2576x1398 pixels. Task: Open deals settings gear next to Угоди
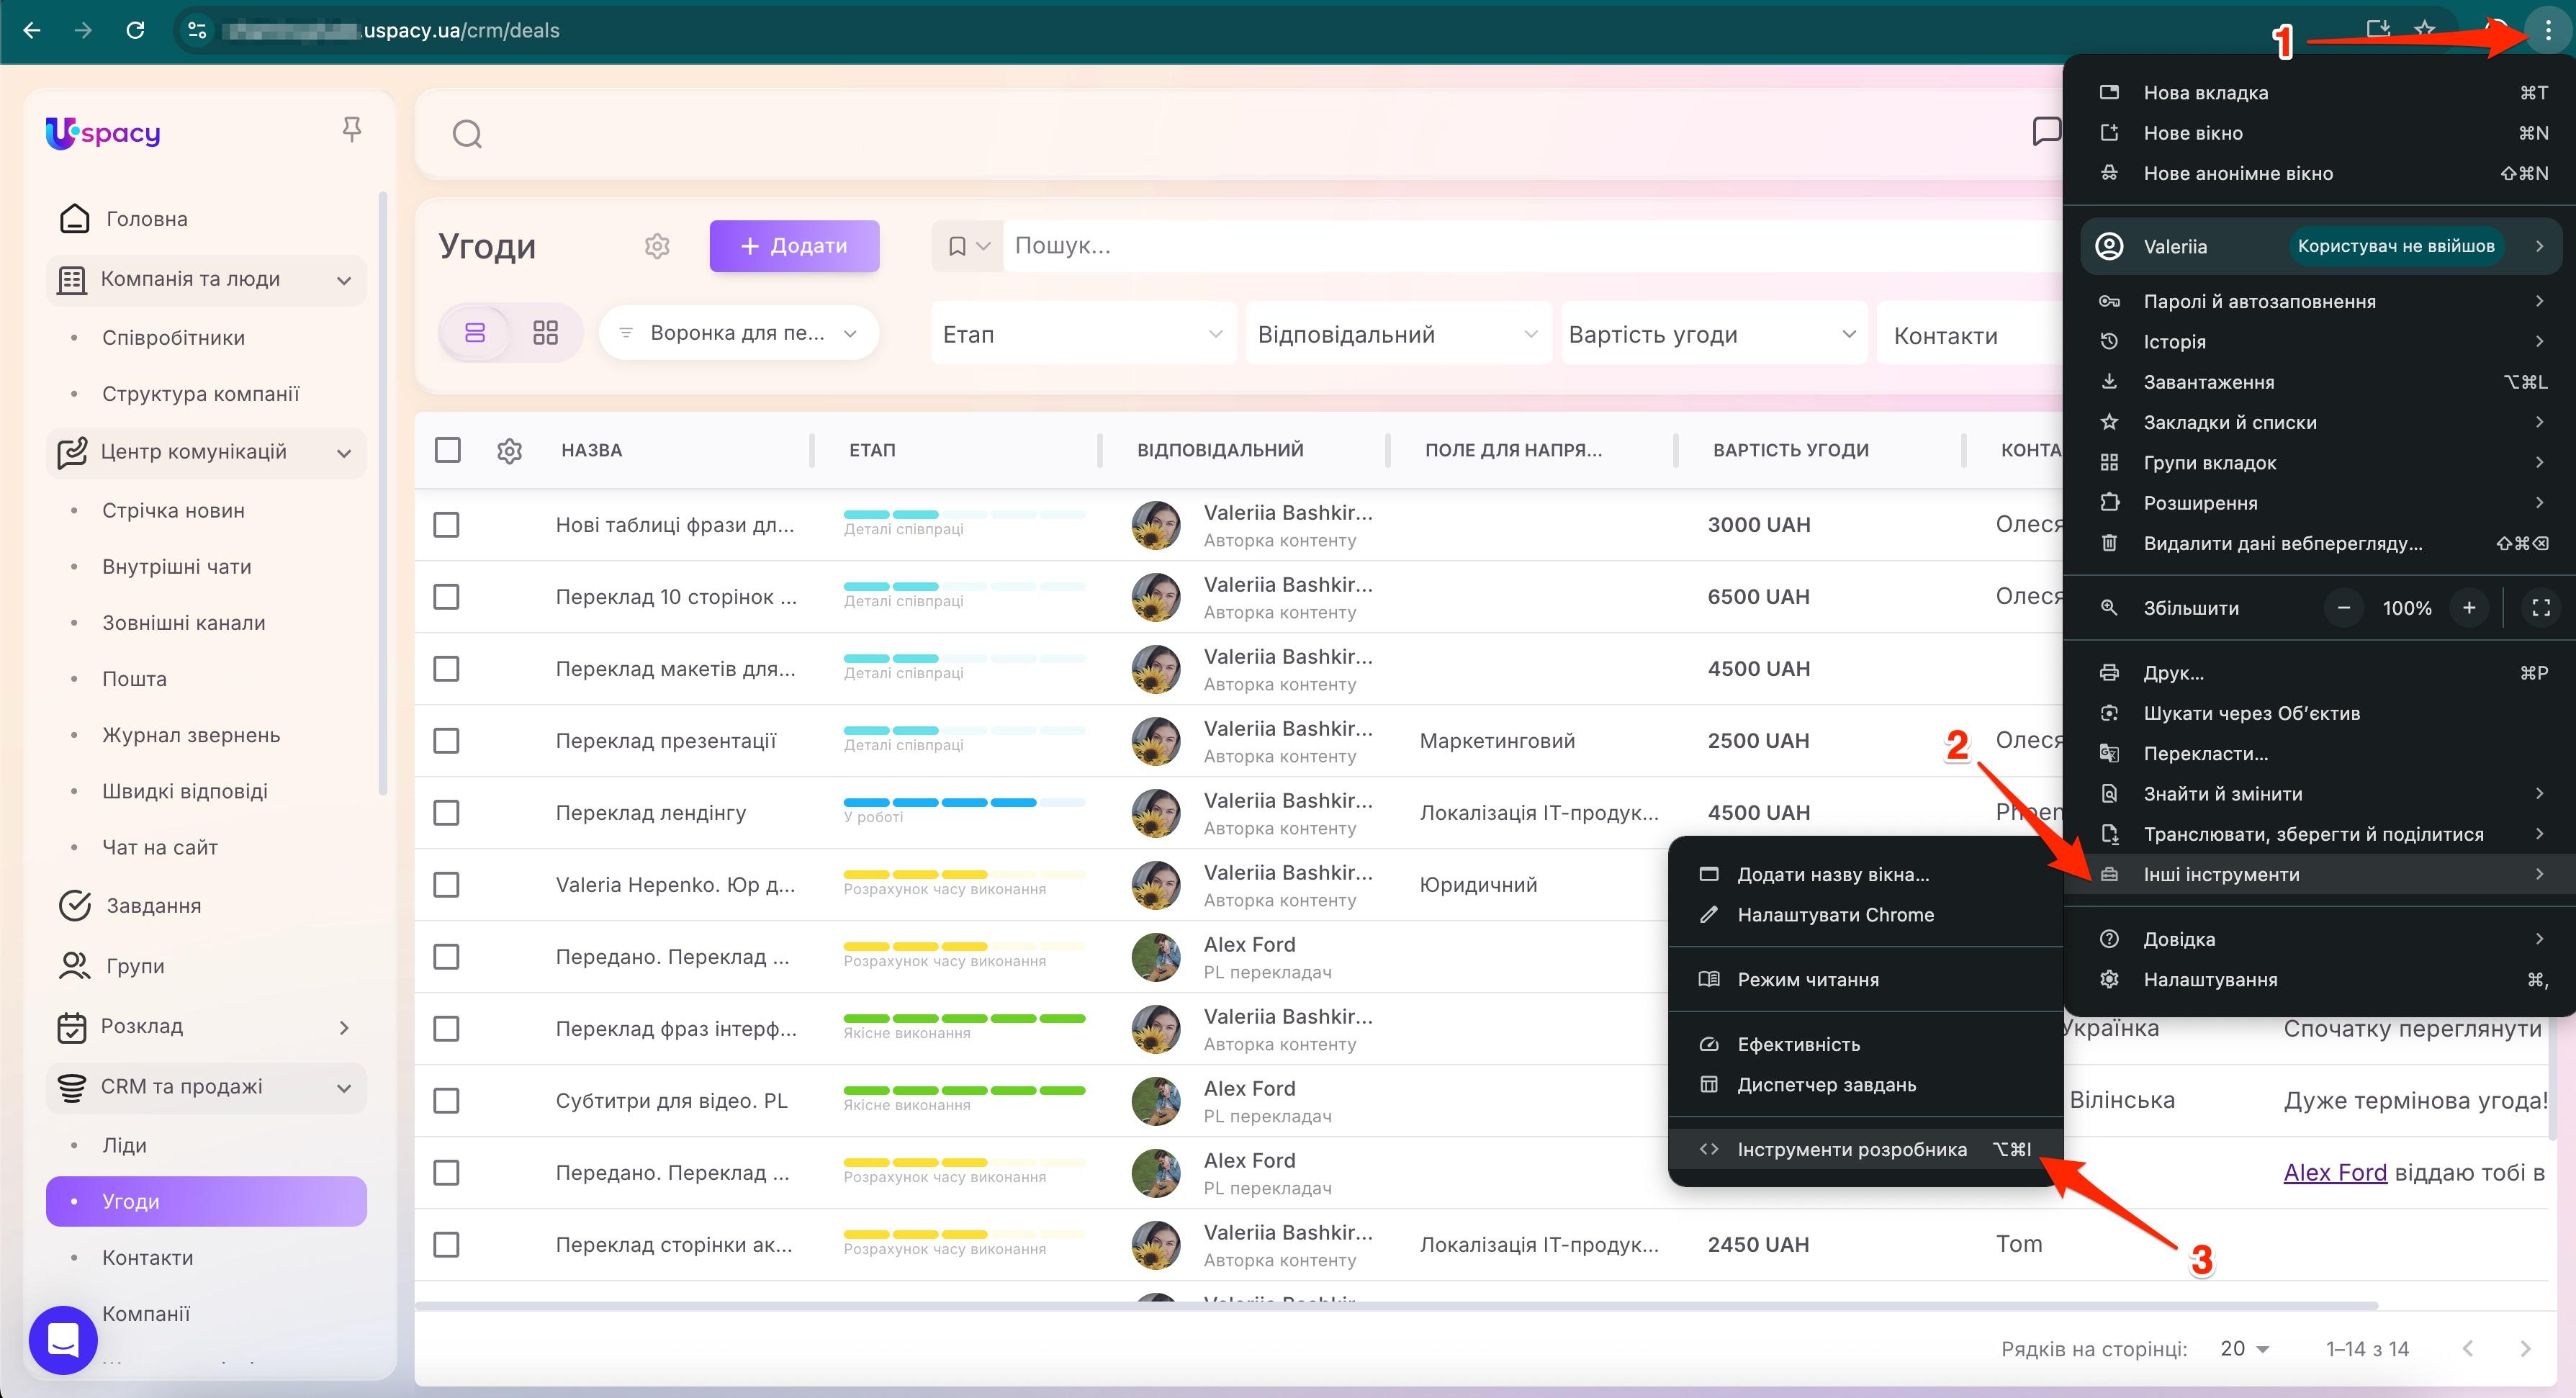click(x=657, y=246)
